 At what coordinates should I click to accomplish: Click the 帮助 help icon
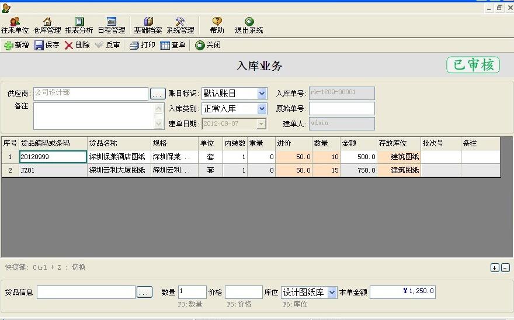pos(217,25)
